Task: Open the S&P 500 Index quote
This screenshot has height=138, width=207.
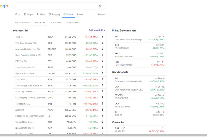Action: 139,47
